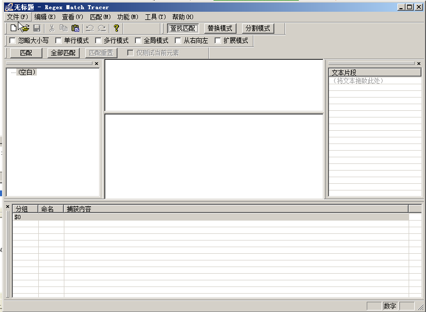Screen dimensions: 426x312
Task: Click the Open file folder icon
Action: point(25,28)
